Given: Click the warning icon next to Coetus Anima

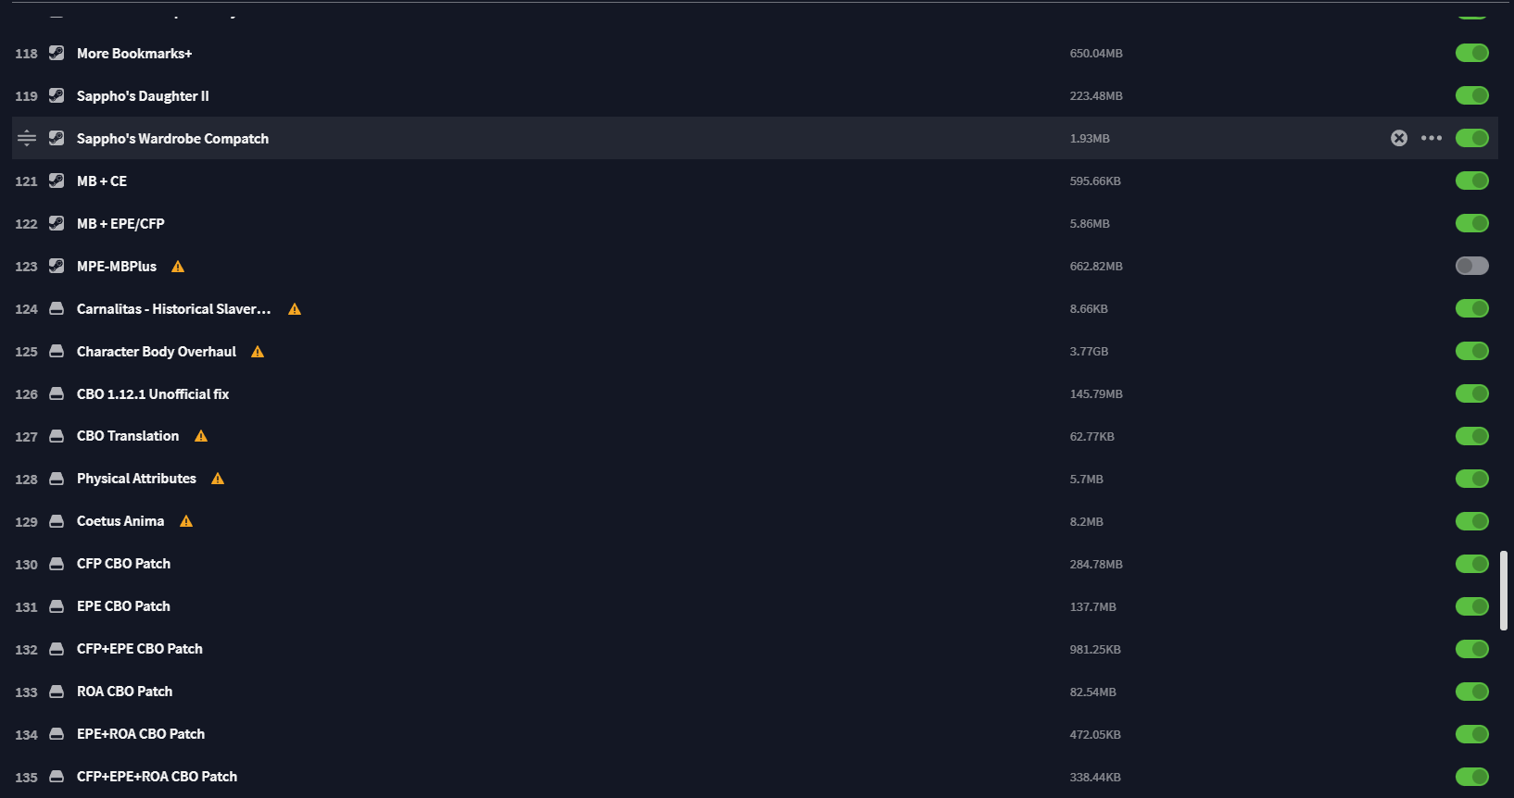Looking at the screenshot, I should click(186, 521).
